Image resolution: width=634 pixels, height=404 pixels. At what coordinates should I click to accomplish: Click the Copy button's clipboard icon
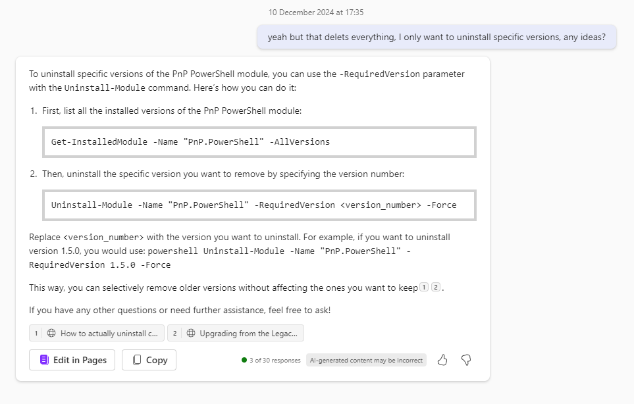pyautogui.click(x=137, y=360)
